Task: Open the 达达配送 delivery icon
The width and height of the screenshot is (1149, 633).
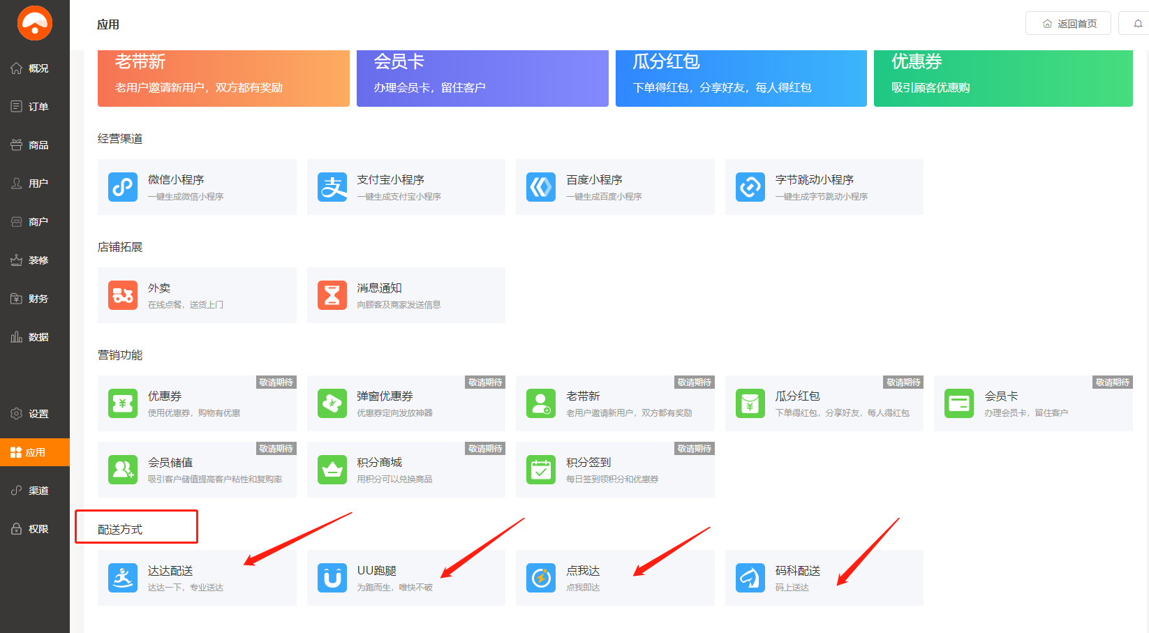Action: (123, 578)
